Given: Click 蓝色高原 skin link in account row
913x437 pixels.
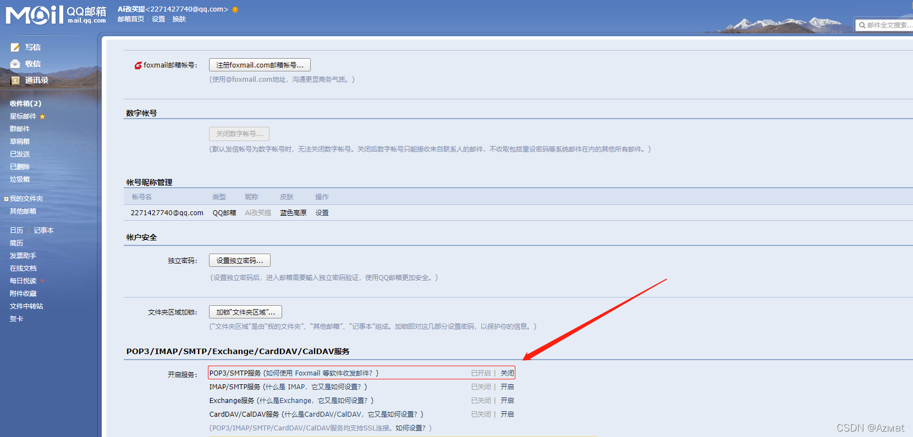Looking at the screenshot, I should [293, 213].
